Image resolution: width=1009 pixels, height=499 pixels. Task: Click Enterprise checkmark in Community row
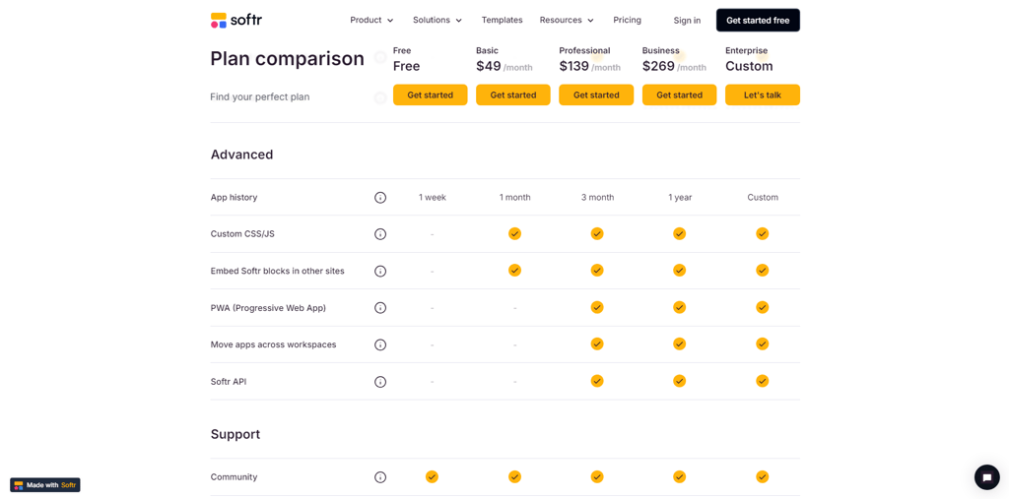(x=763, y=476)
